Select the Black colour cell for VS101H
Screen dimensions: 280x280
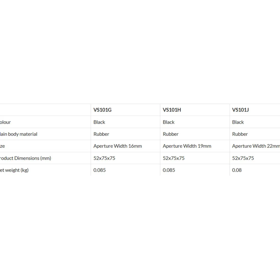(169, 122)
